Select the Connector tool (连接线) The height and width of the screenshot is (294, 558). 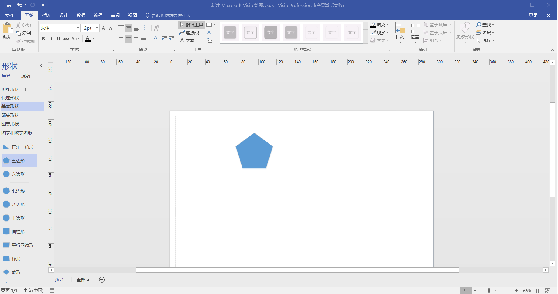pyautogui.click(x=189, y=33)
